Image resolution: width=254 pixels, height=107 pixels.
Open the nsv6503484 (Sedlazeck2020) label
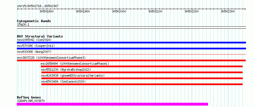(63, 81)
